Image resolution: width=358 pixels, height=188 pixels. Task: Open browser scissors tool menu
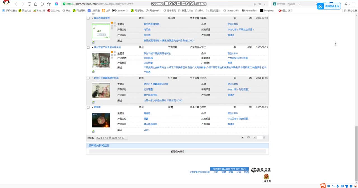click(347, 4)
